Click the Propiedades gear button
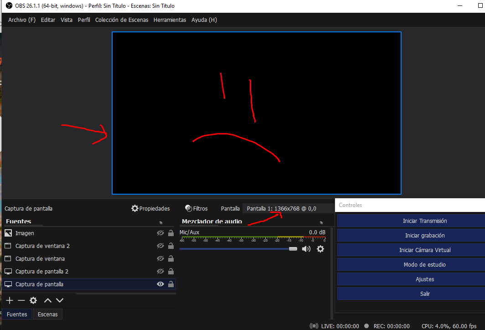 click(x=150, y=208)
